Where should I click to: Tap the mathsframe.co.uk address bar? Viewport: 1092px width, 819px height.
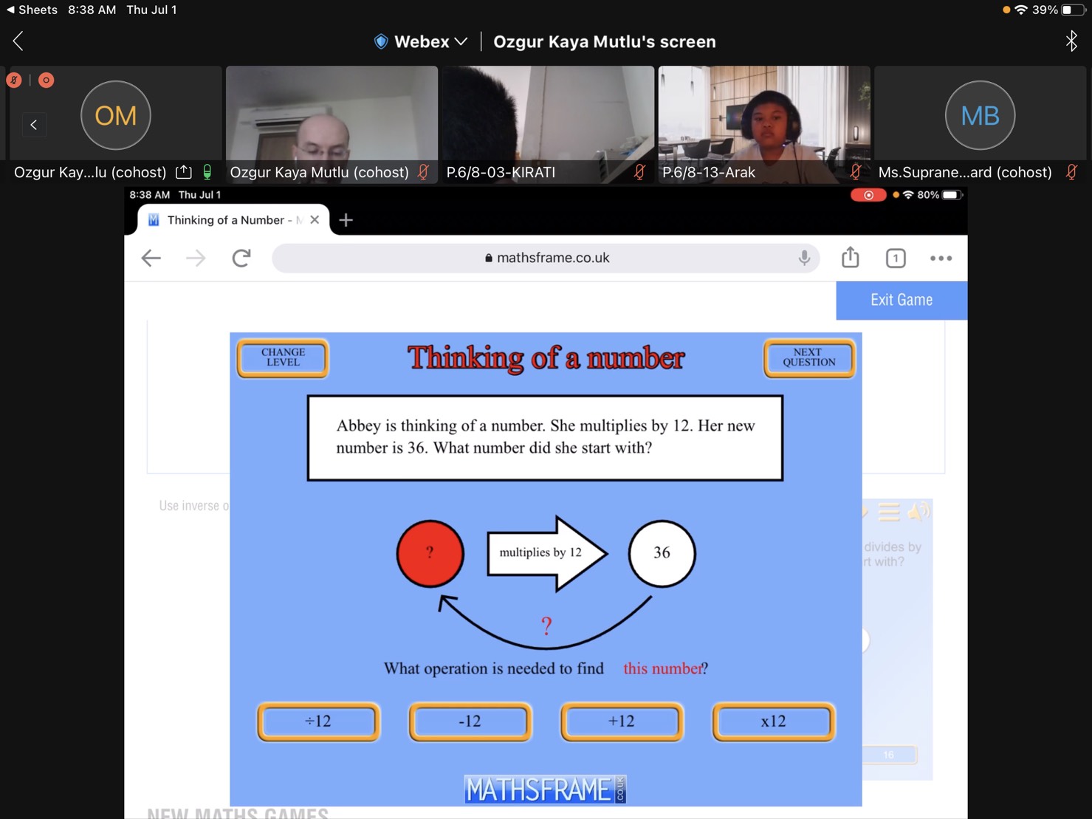546,258
